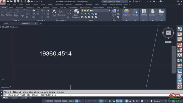Expand the Block panel dropdown
Image resolution: width=183 pixels, height=103 pixels.
pos(116,20)
